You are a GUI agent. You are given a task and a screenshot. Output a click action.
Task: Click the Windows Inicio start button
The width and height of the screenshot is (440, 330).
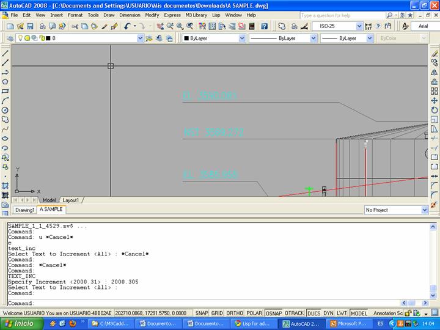[x=20, y=324]
